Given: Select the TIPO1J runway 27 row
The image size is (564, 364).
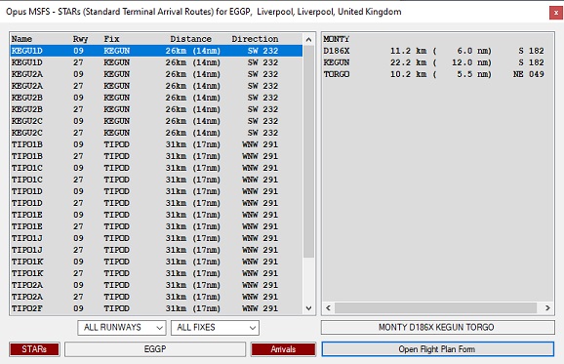Looking at the screenshot, I should coord(156,250).
